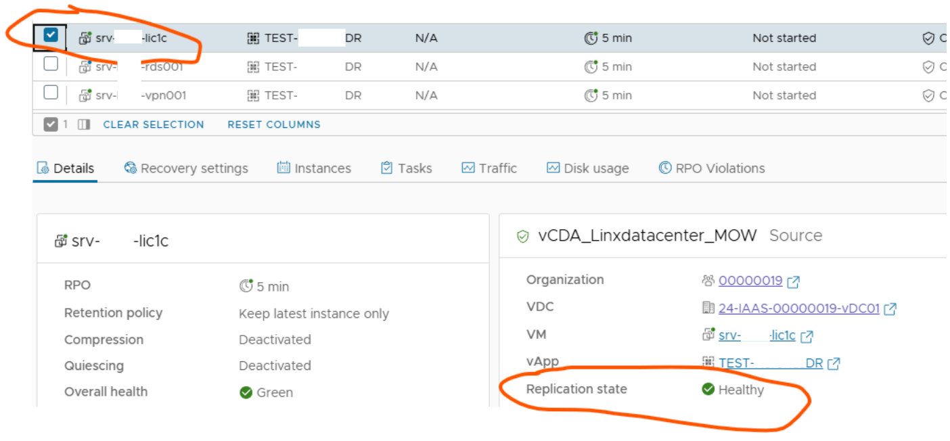View the RPO Violations tab
The image size is (950, 441).
tap(712, 168)
